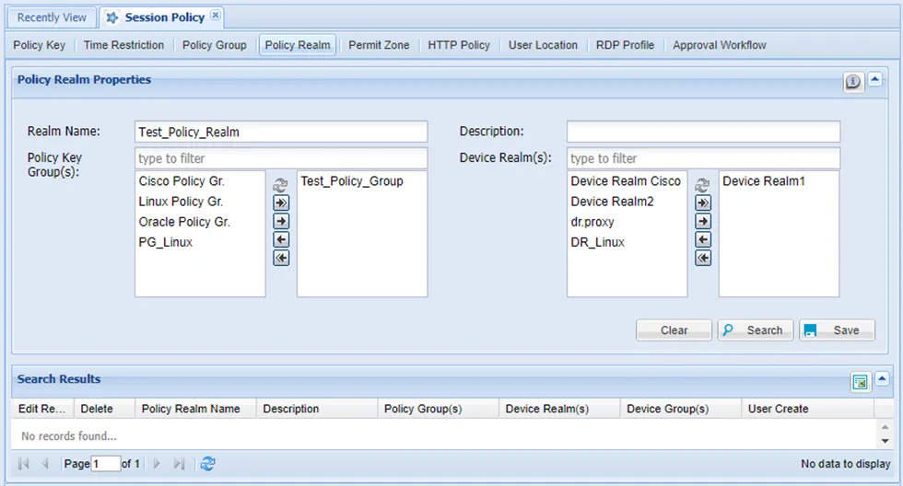
Task: Click the Policy Key Group filter box
Action: 281,158
